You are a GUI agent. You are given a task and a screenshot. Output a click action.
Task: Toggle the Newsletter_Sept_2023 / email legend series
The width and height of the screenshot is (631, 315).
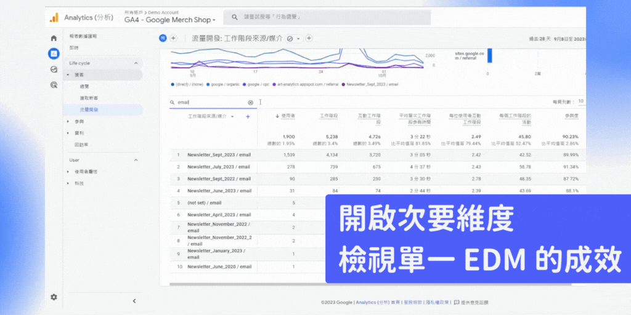[370, 84]
